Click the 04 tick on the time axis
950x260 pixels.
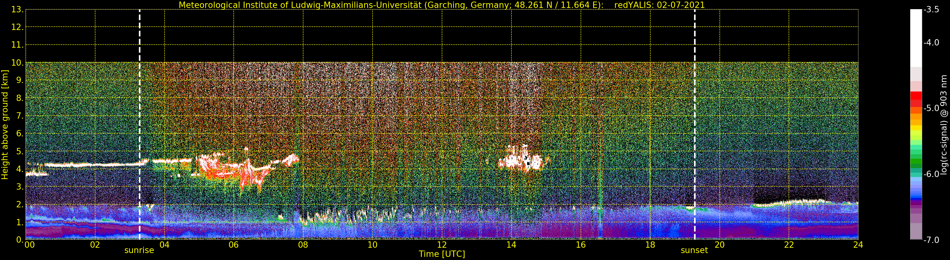(164, 245)
